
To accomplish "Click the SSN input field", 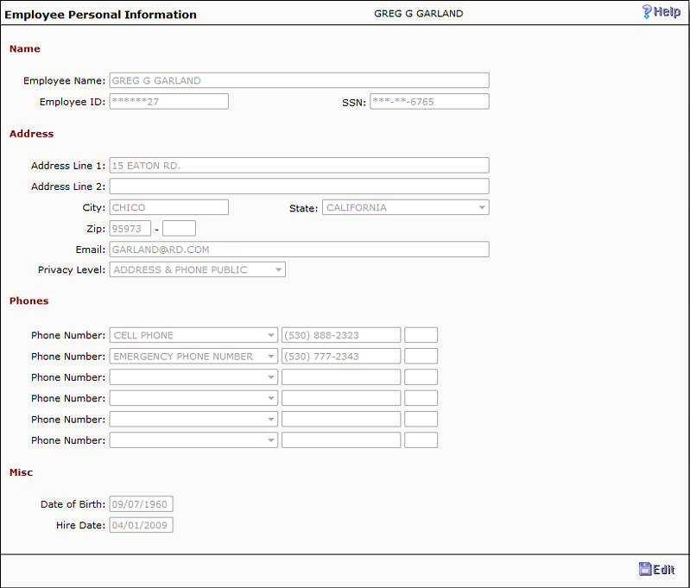I will 429,102.
